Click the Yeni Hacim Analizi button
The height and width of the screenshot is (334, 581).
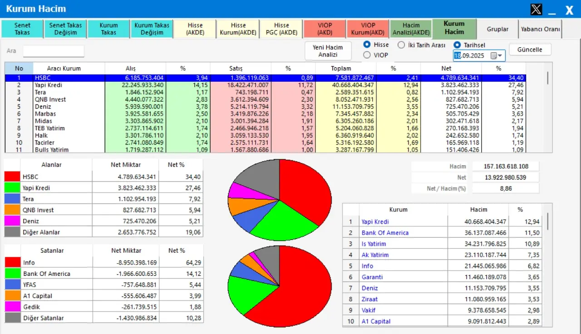click(328, 51)
